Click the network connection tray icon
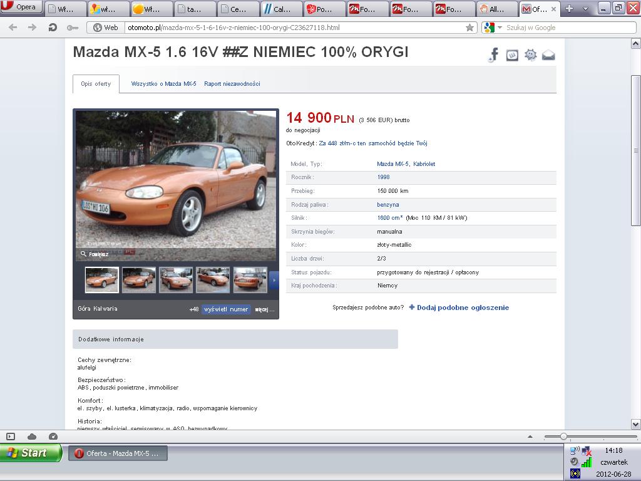641x481 pixels. pos(587,451)
